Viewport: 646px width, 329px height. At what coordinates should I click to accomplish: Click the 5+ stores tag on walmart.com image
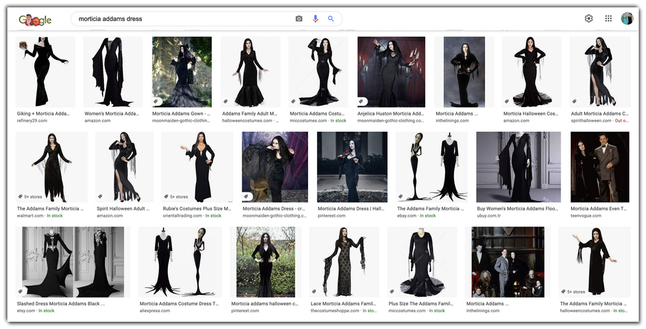click(x=30, y=197)
